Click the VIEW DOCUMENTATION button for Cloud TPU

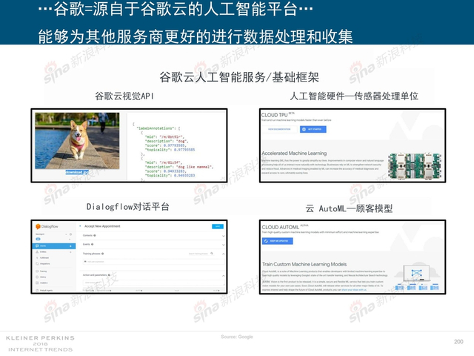(x=279, y=129)
